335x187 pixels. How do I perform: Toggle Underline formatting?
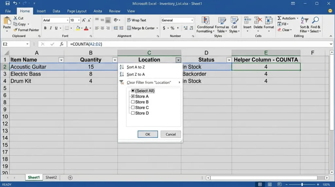click(x=56, y=28)
